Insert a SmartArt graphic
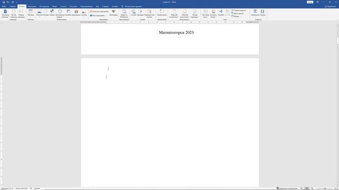Image resolution: width=339 pixels, height=190 pixels. click(68, 13)
